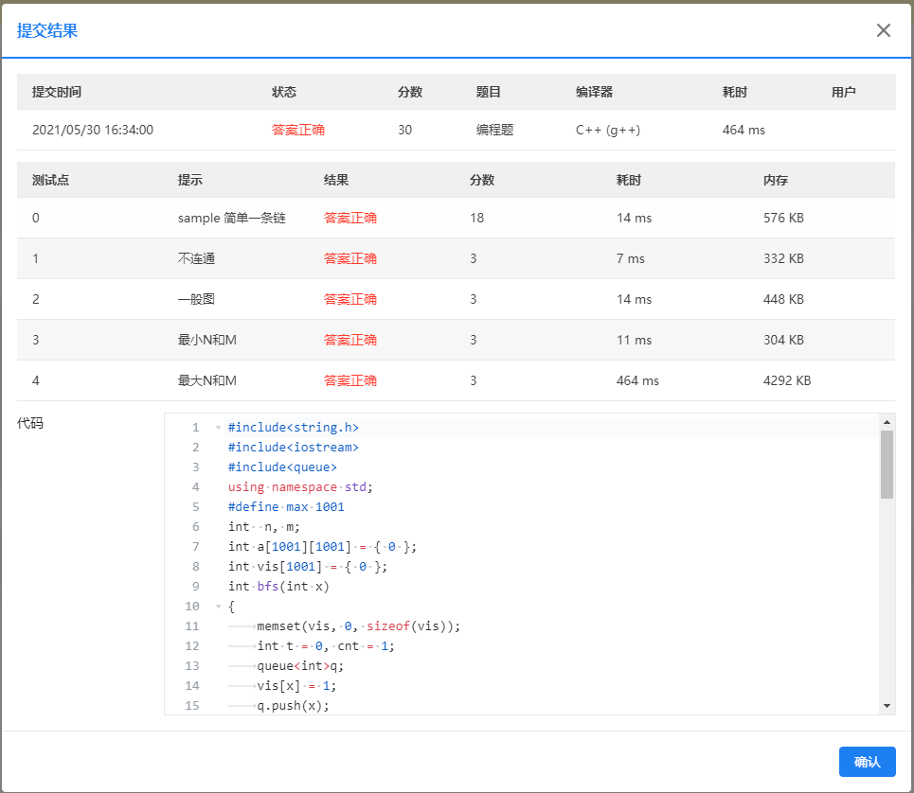Image resolution: width=914 pixels, height=793 pixels.
Task: Collapse the code fold arrow at line 10
Action: click(219, 606)
